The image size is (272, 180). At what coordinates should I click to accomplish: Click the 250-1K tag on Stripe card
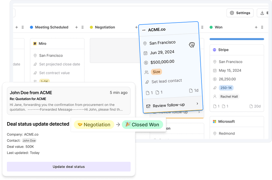tap(226, 88)
